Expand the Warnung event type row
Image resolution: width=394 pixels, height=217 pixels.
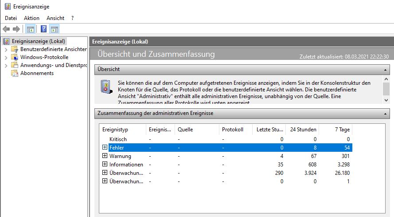105,156
